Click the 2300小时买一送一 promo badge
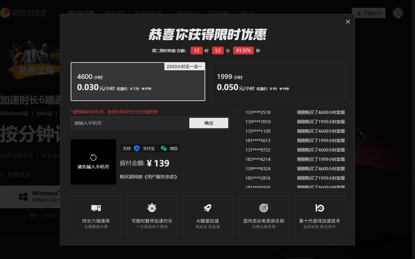Viewport: 415px width, 259px height. (184, 66)
